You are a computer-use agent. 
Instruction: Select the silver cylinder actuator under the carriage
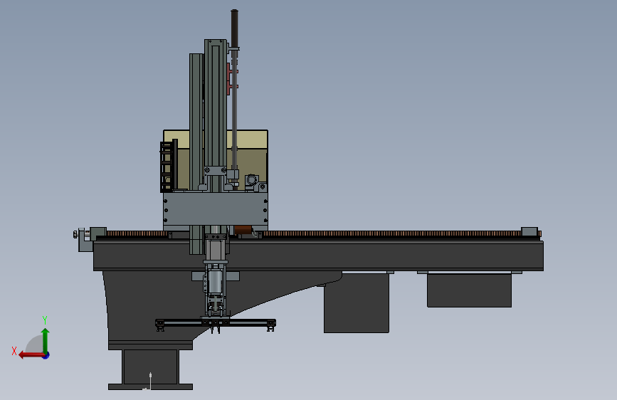pyautogui.click(x=215, y=280)
